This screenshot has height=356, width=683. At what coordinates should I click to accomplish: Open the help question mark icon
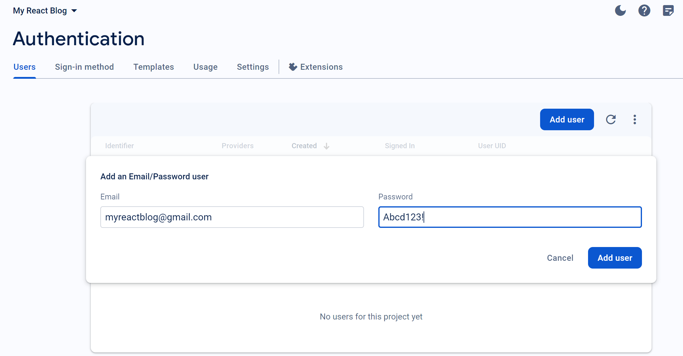(x=644, y=11)
